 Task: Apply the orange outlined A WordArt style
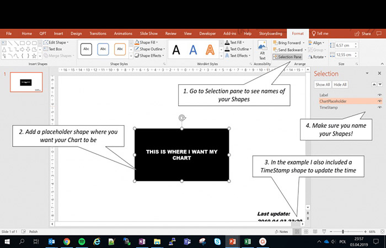(210, 50)
